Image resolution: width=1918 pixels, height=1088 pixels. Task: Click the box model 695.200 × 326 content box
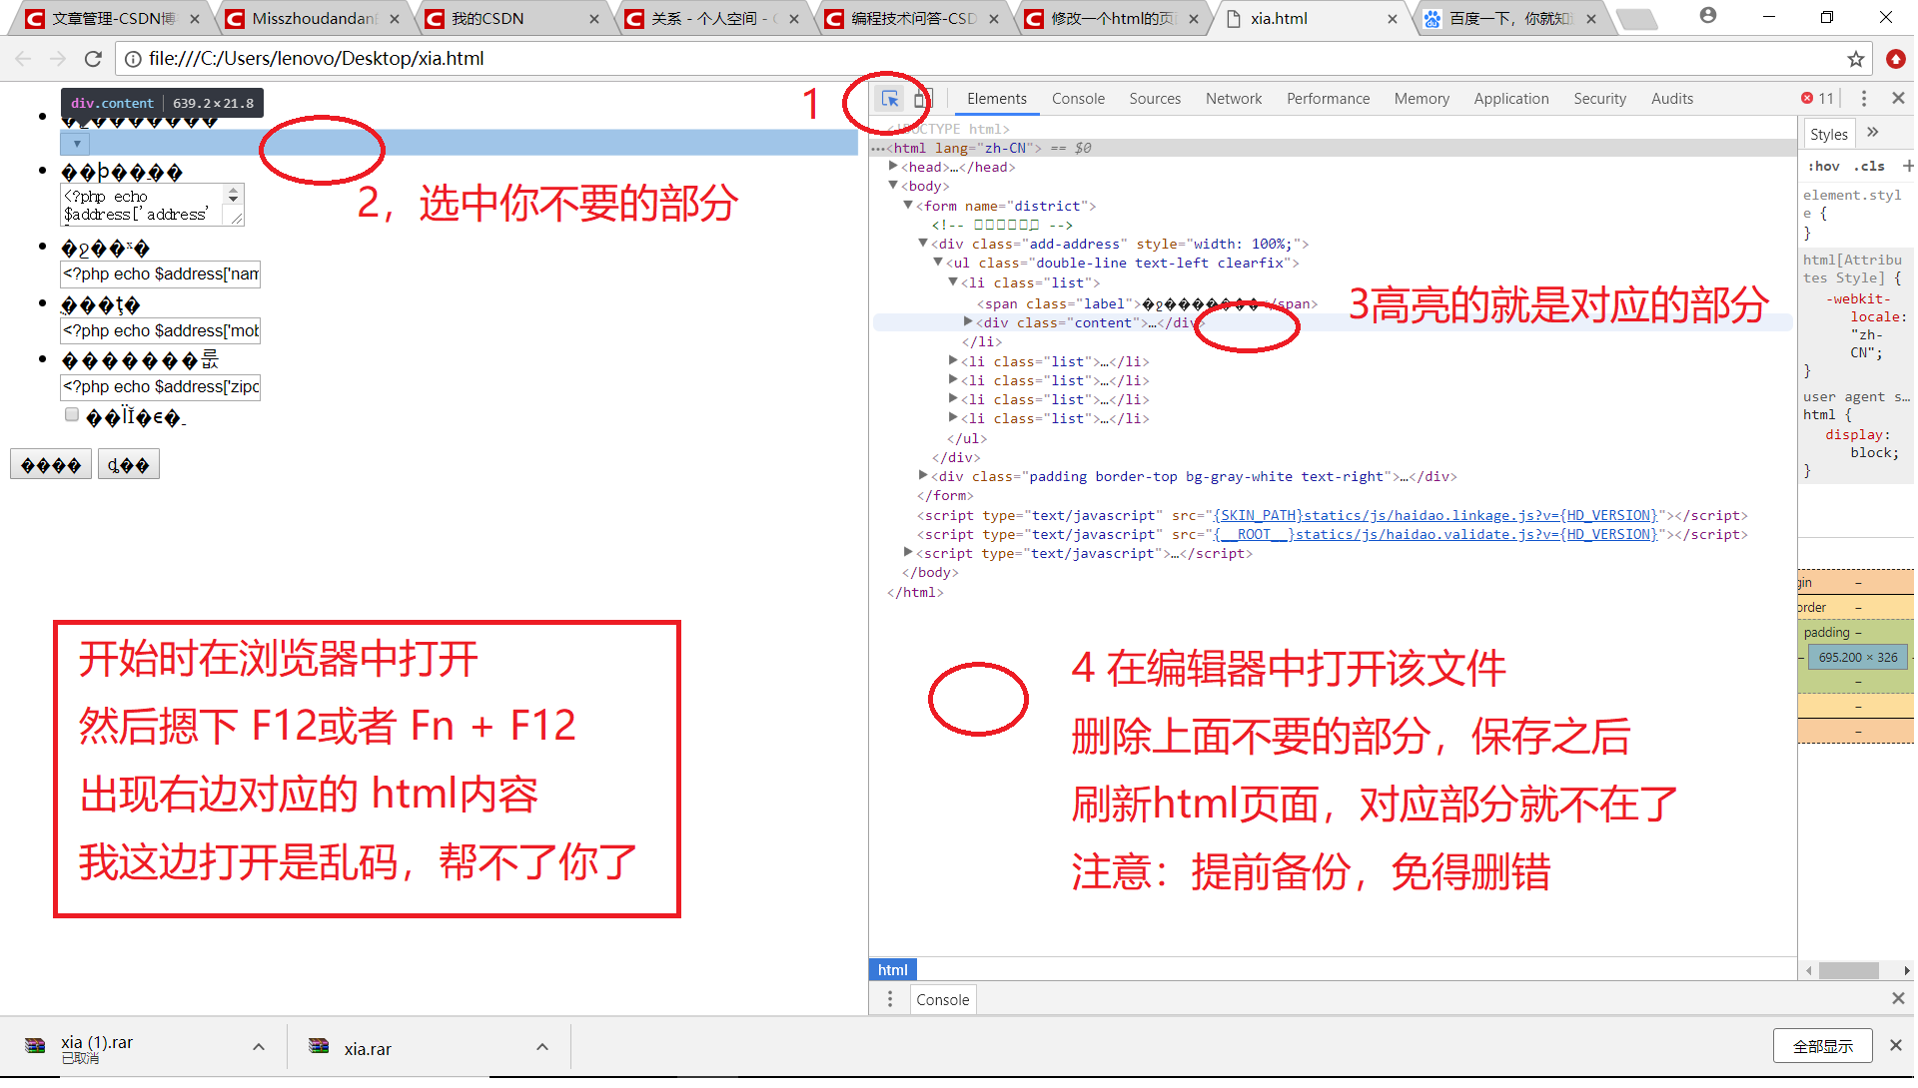[1858, 658]
